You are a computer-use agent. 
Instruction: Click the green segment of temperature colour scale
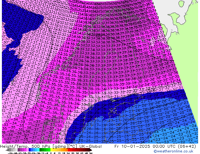coord(45,150)
